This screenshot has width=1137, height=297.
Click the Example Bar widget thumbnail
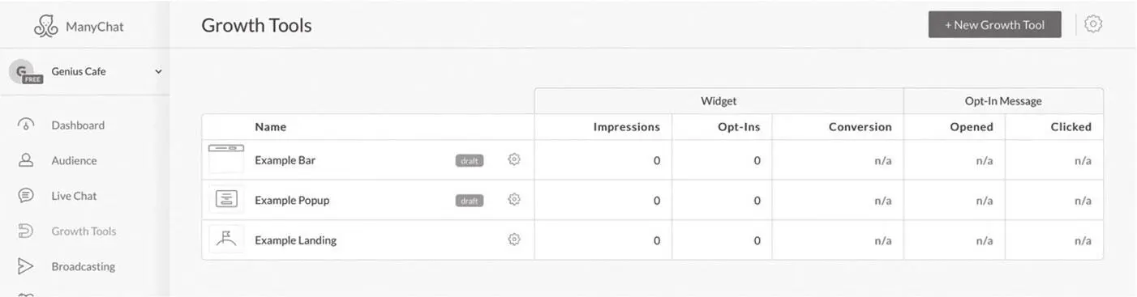[x=226, y=159]
